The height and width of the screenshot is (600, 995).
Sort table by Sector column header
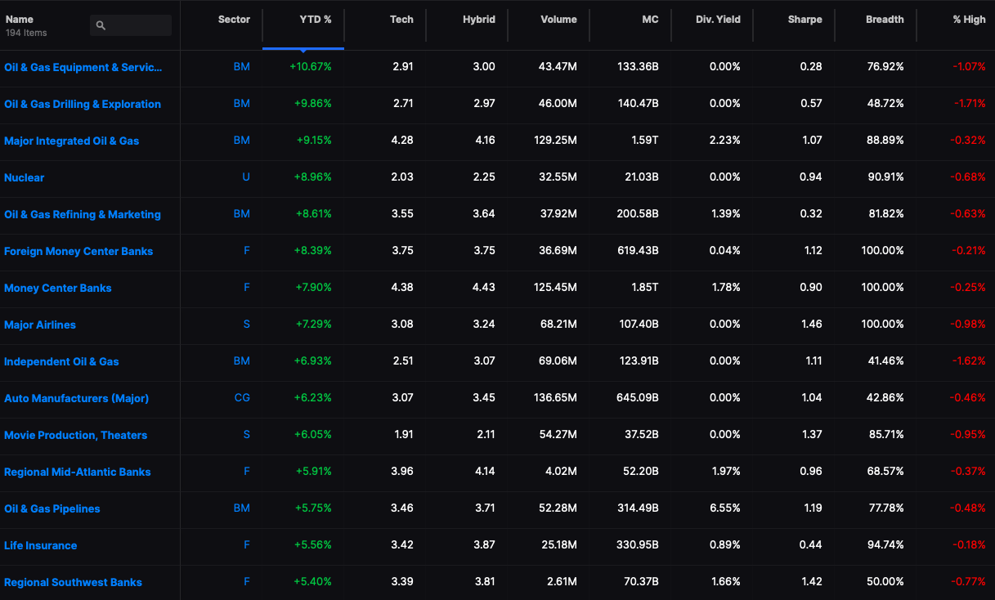coord(234,20)
